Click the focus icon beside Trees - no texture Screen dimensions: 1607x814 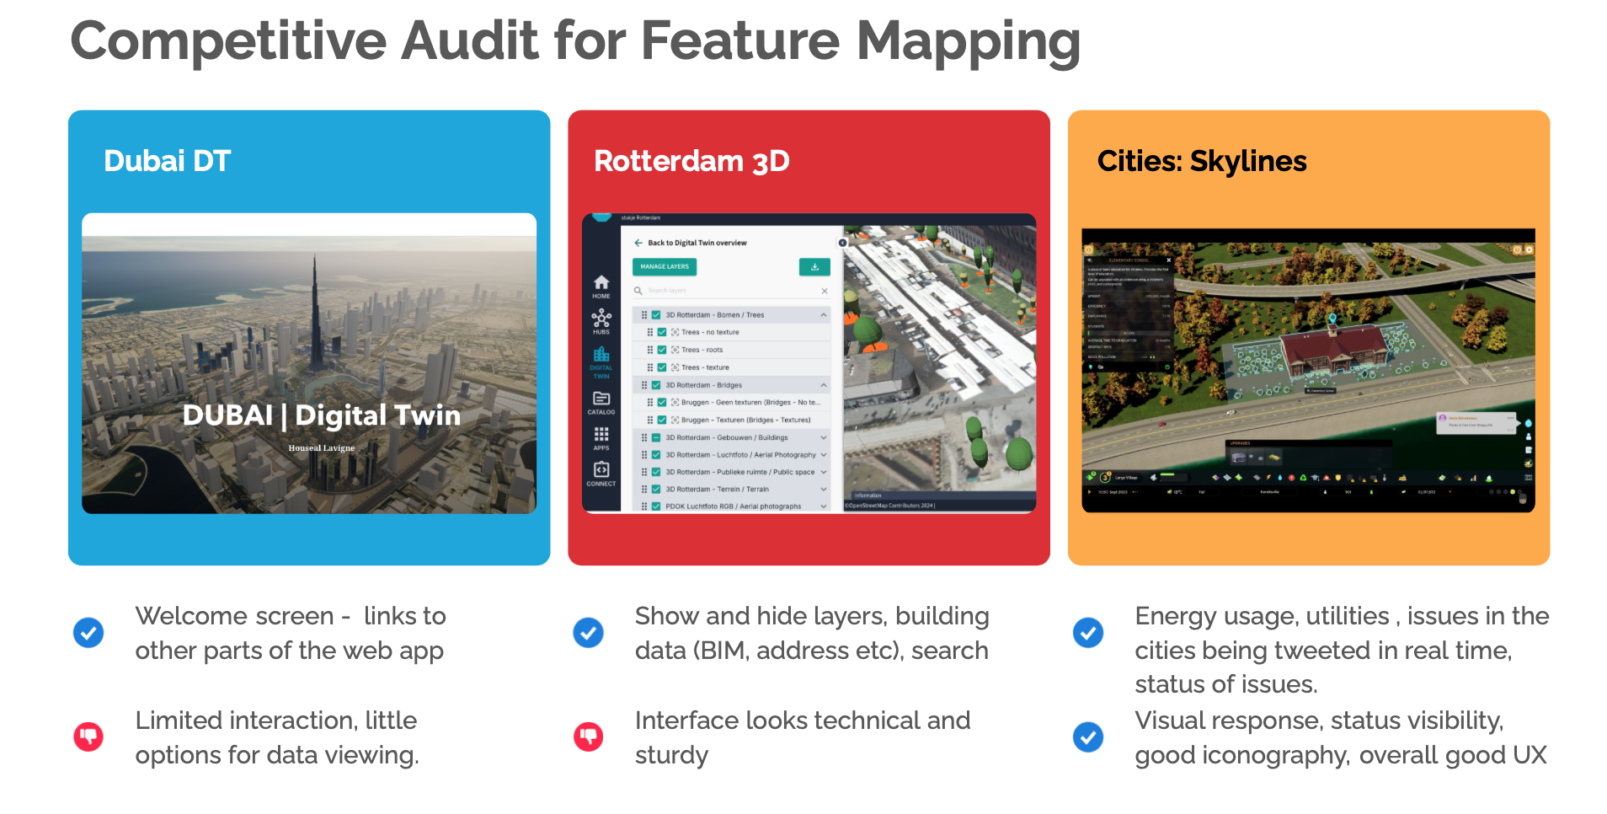(x=675, y=332)
